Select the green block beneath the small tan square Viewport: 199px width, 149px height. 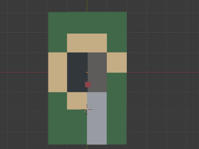(x=77, y=127)
